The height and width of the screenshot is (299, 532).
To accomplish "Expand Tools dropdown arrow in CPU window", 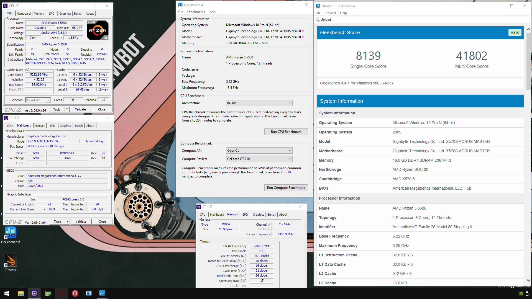I will click(67, 110).
